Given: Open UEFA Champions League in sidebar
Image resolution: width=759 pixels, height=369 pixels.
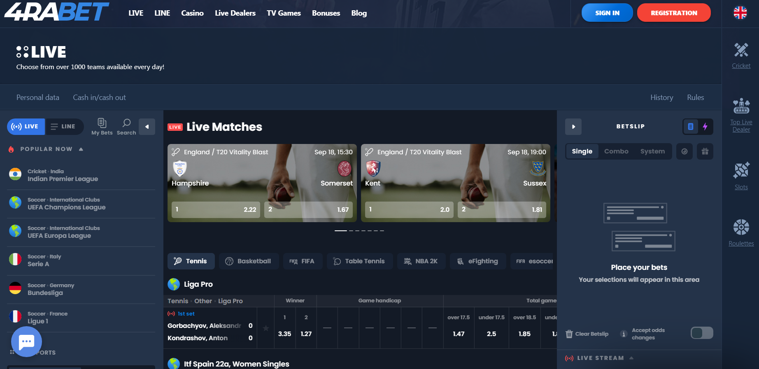Looking at the screenshot, I should 81,204.
